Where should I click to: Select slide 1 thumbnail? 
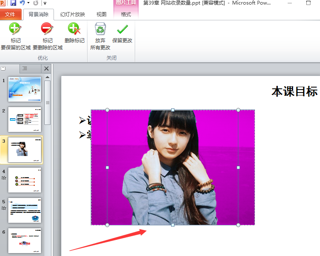coord(24,89)
